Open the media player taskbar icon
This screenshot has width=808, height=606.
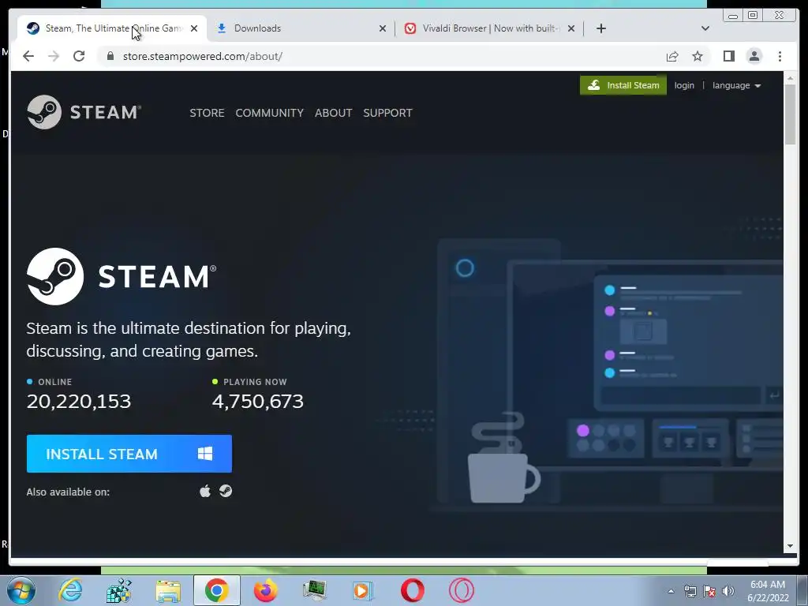click(363, 590)
